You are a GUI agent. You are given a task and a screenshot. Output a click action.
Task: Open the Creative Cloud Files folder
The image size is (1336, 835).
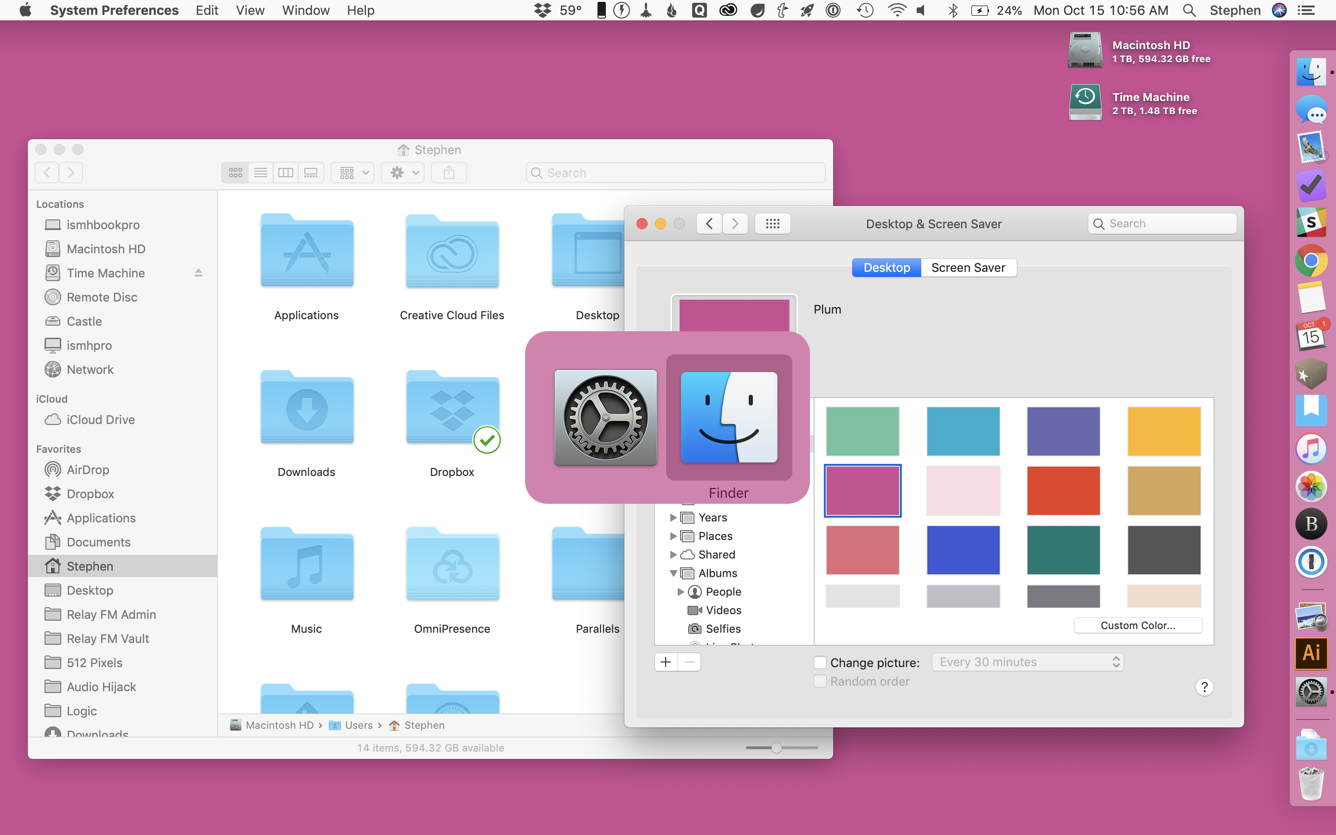(452, 251)
